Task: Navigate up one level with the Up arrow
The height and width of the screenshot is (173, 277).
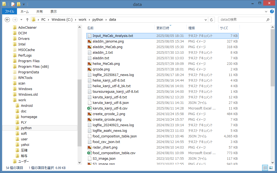Action: [x=27, y=20]
